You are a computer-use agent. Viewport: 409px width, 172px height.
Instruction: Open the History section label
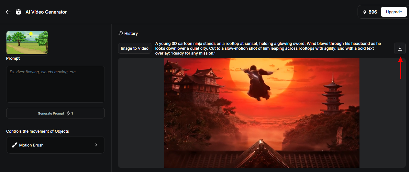(x=131, y=34)
